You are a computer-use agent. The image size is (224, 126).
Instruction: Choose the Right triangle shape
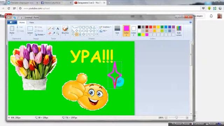pos(73,31)
